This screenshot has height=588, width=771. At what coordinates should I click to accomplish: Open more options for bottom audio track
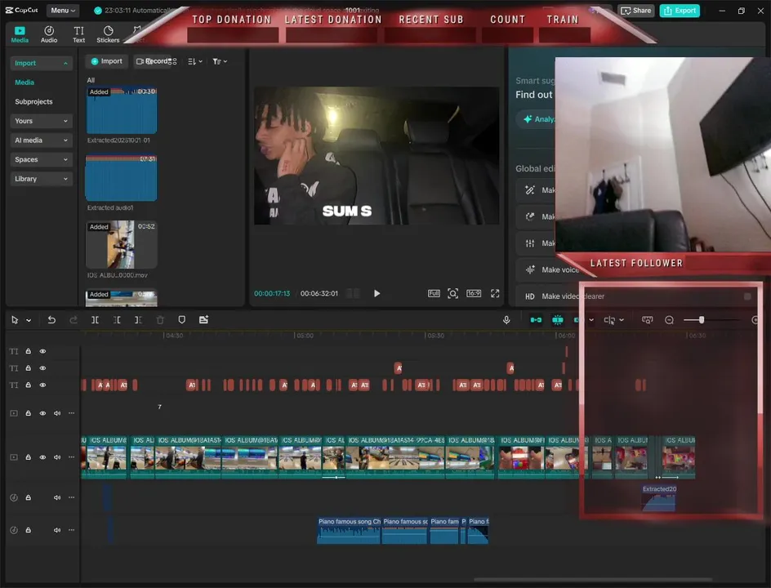pyautogui.click(x=71, y=530)
